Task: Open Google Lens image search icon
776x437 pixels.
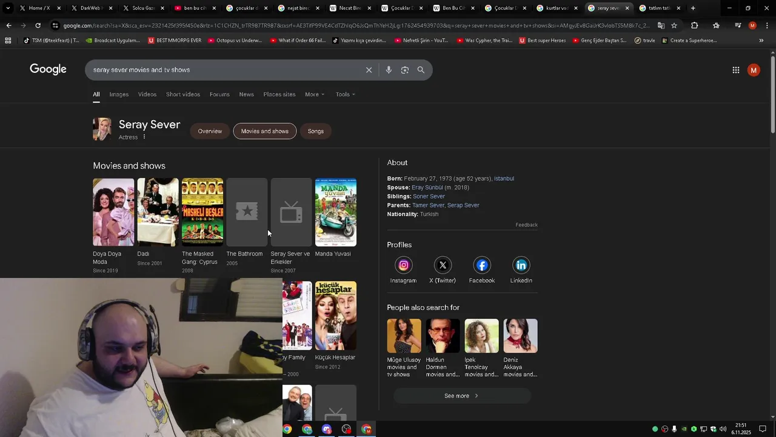Action: [405, 70]
